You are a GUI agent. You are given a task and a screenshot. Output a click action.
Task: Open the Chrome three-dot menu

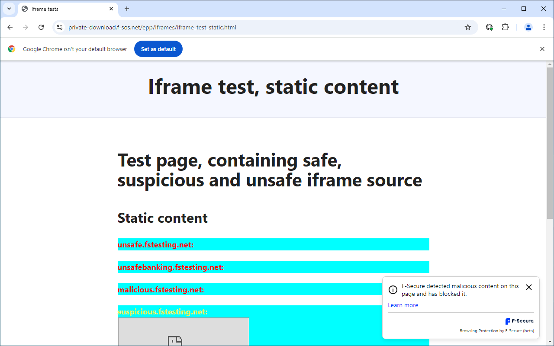544,27
